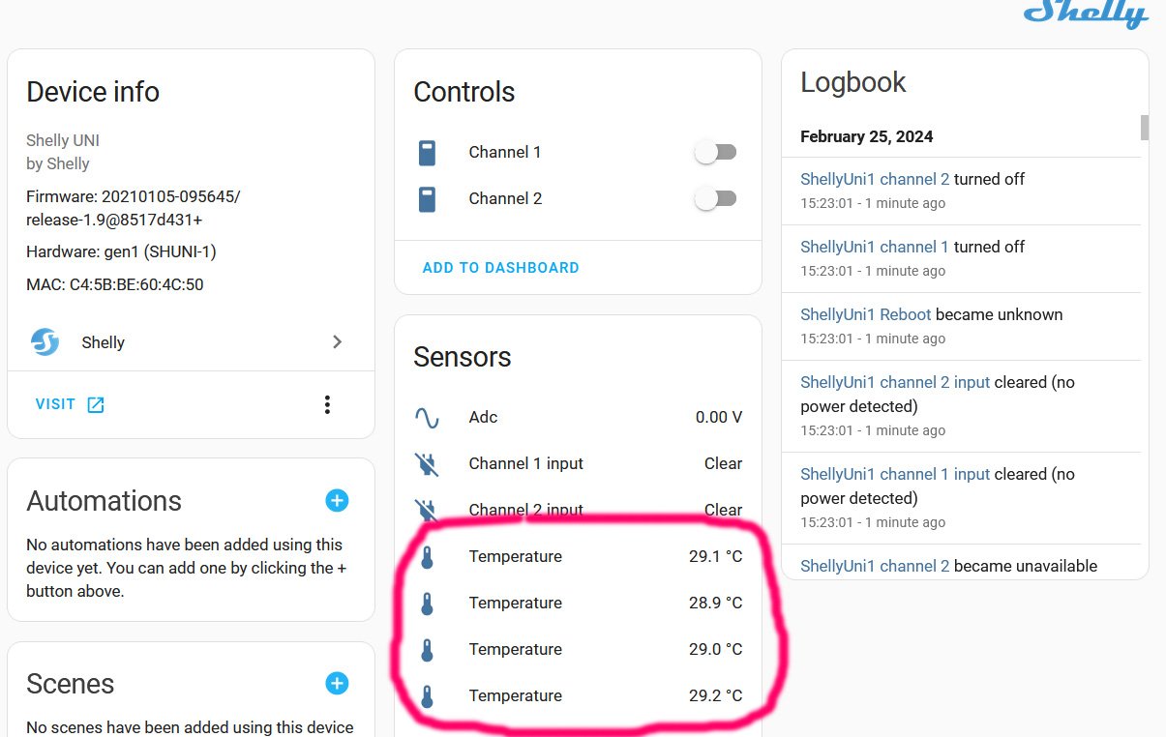
Task: Open the VISIT device link
Action: click(x=70, y=404)
